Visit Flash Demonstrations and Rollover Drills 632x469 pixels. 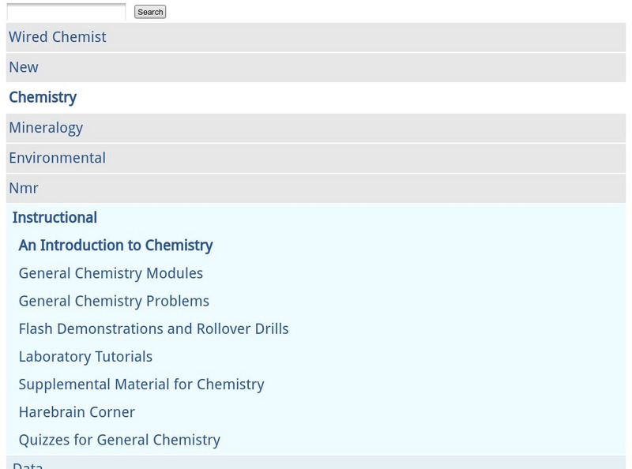(153, 328)
